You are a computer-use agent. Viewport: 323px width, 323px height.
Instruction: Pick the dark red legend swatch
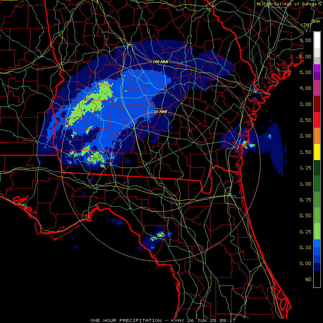pyautogui.click(x=317, y=104)
